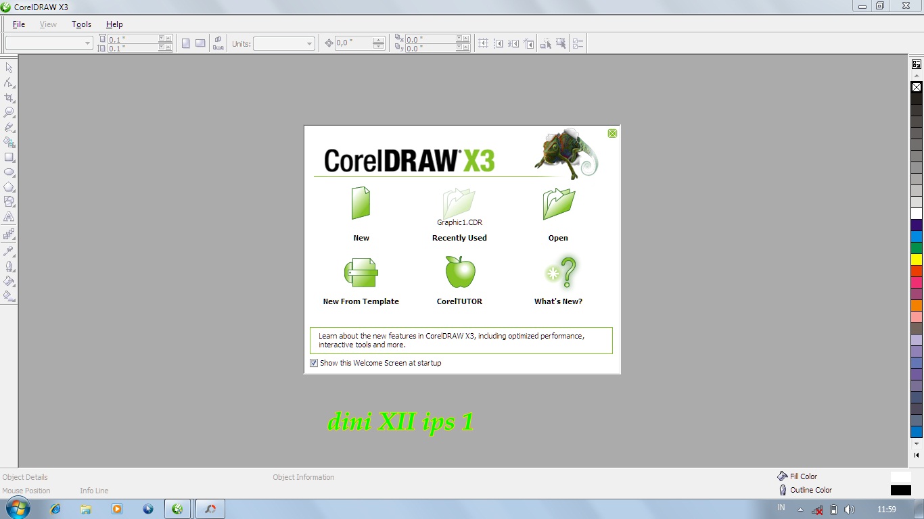Click the nudge offset input field

pyautogui.click(x=354, y=43)
